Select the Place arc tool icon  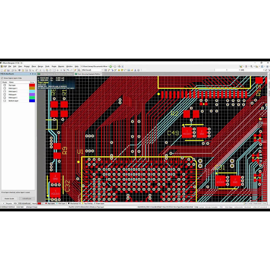click(125, 70)
